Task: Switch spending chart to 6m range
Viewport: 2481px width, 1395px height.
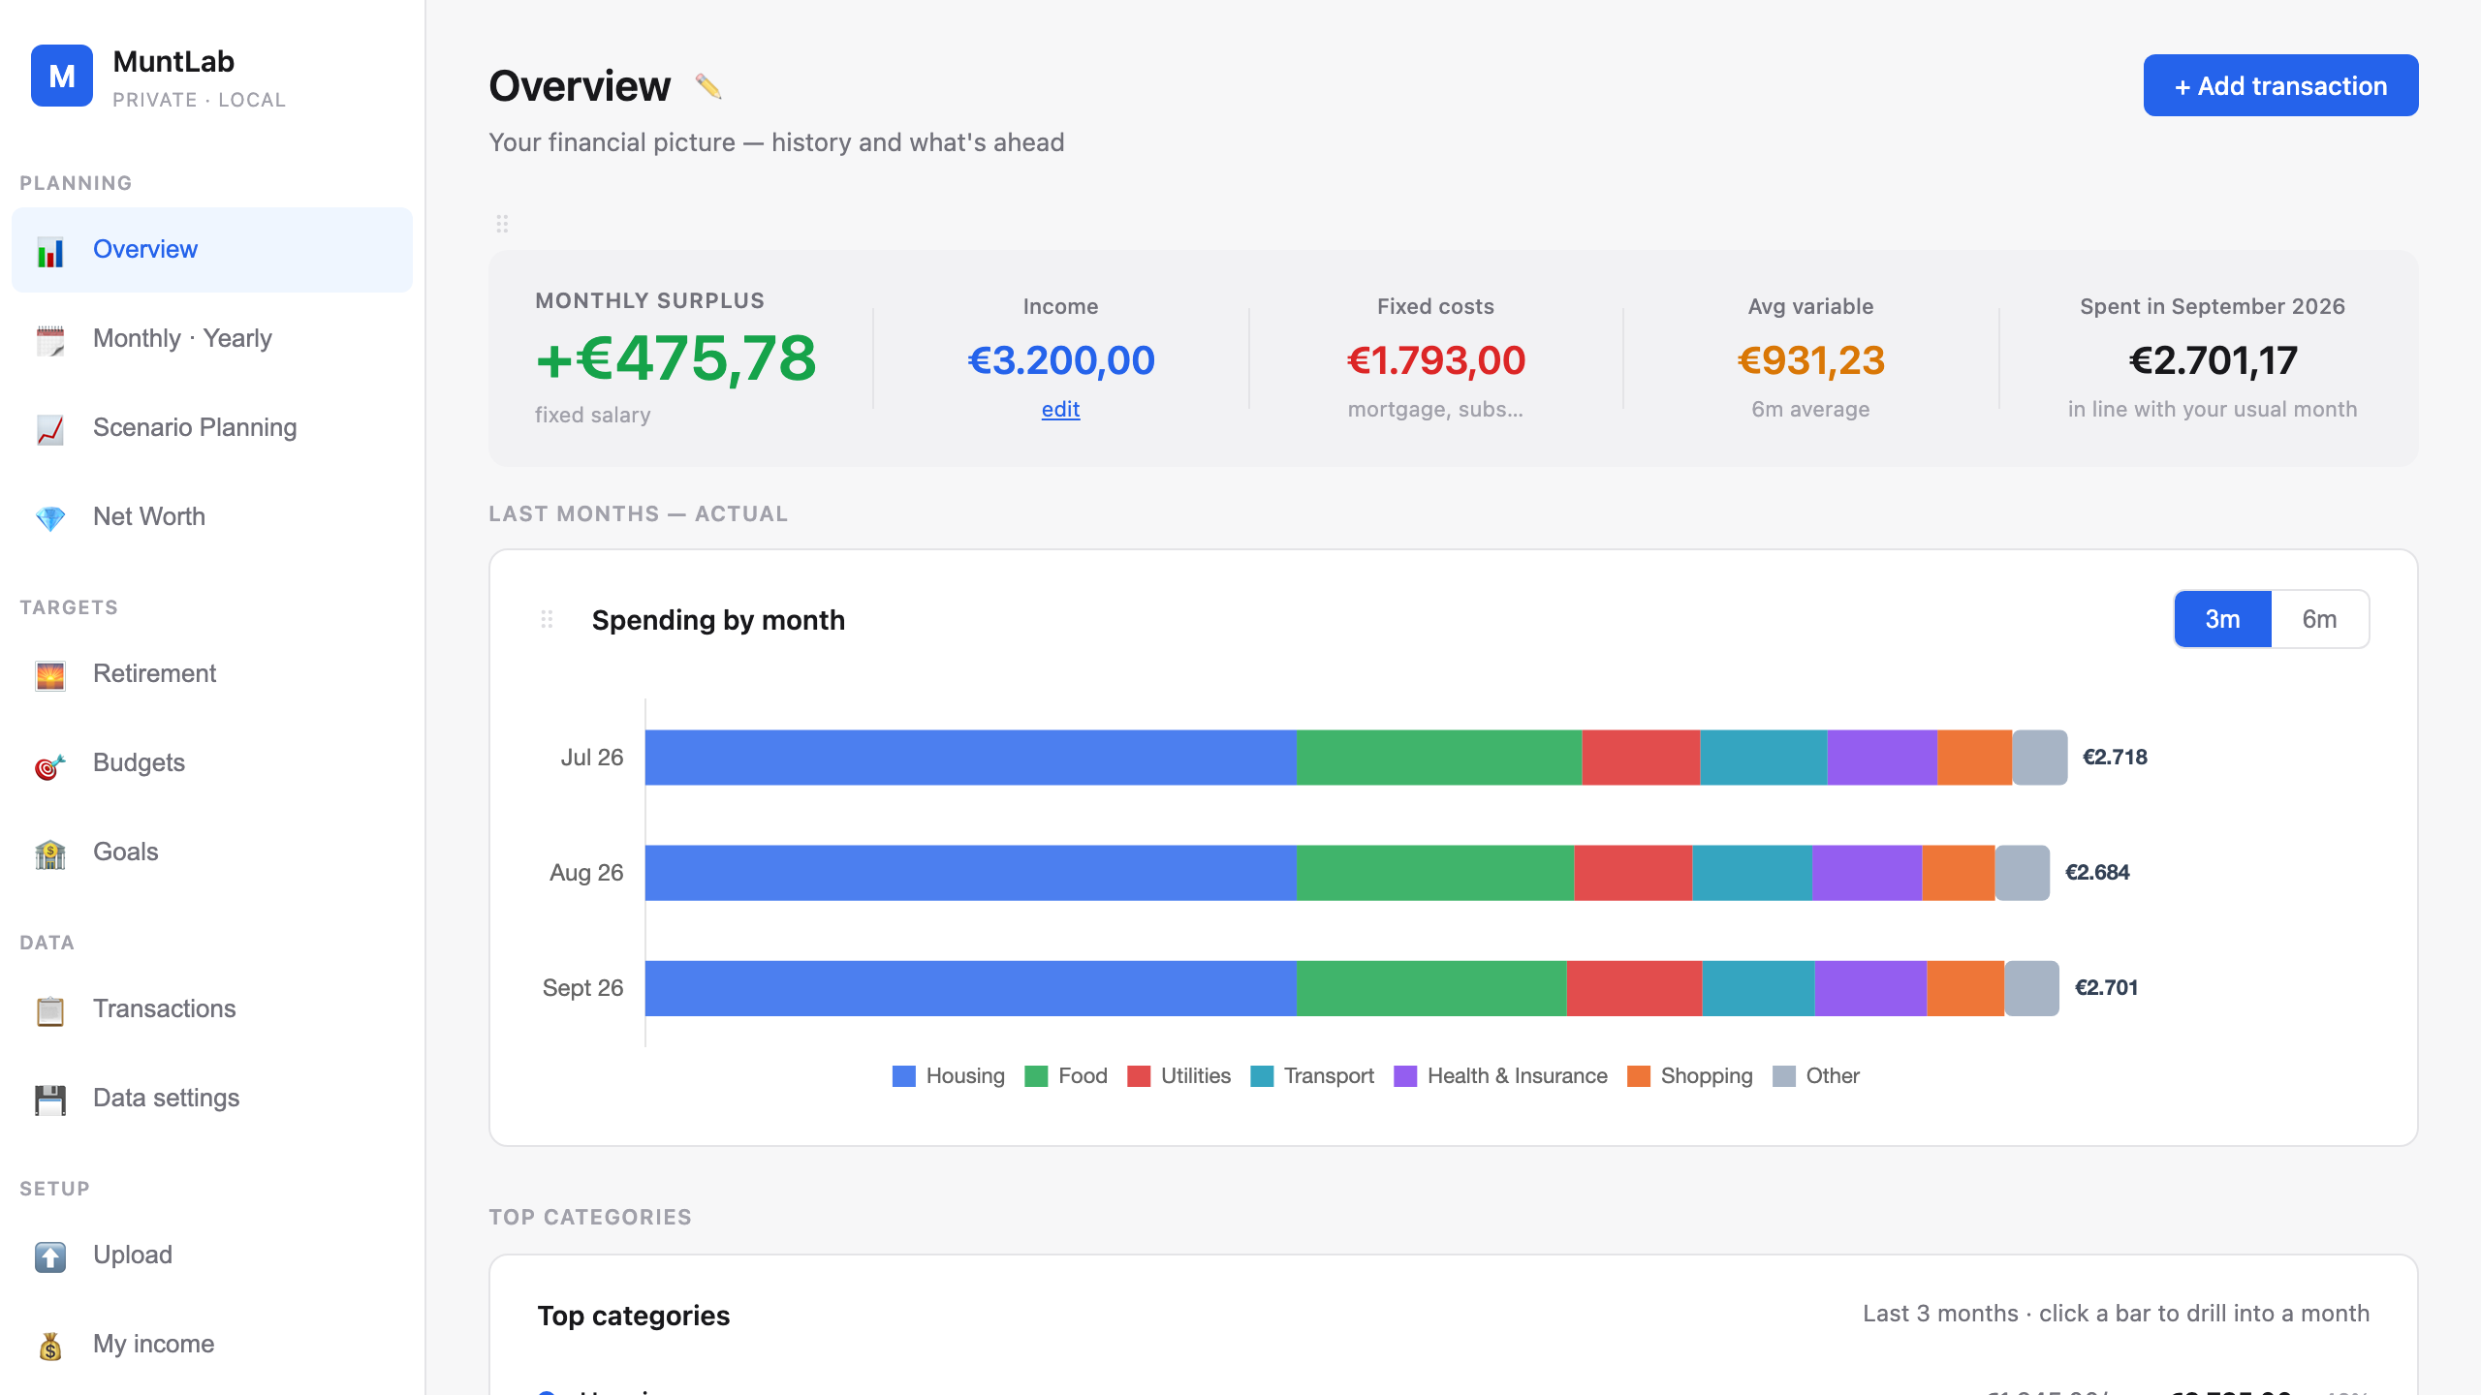Action: (2319, 619)
